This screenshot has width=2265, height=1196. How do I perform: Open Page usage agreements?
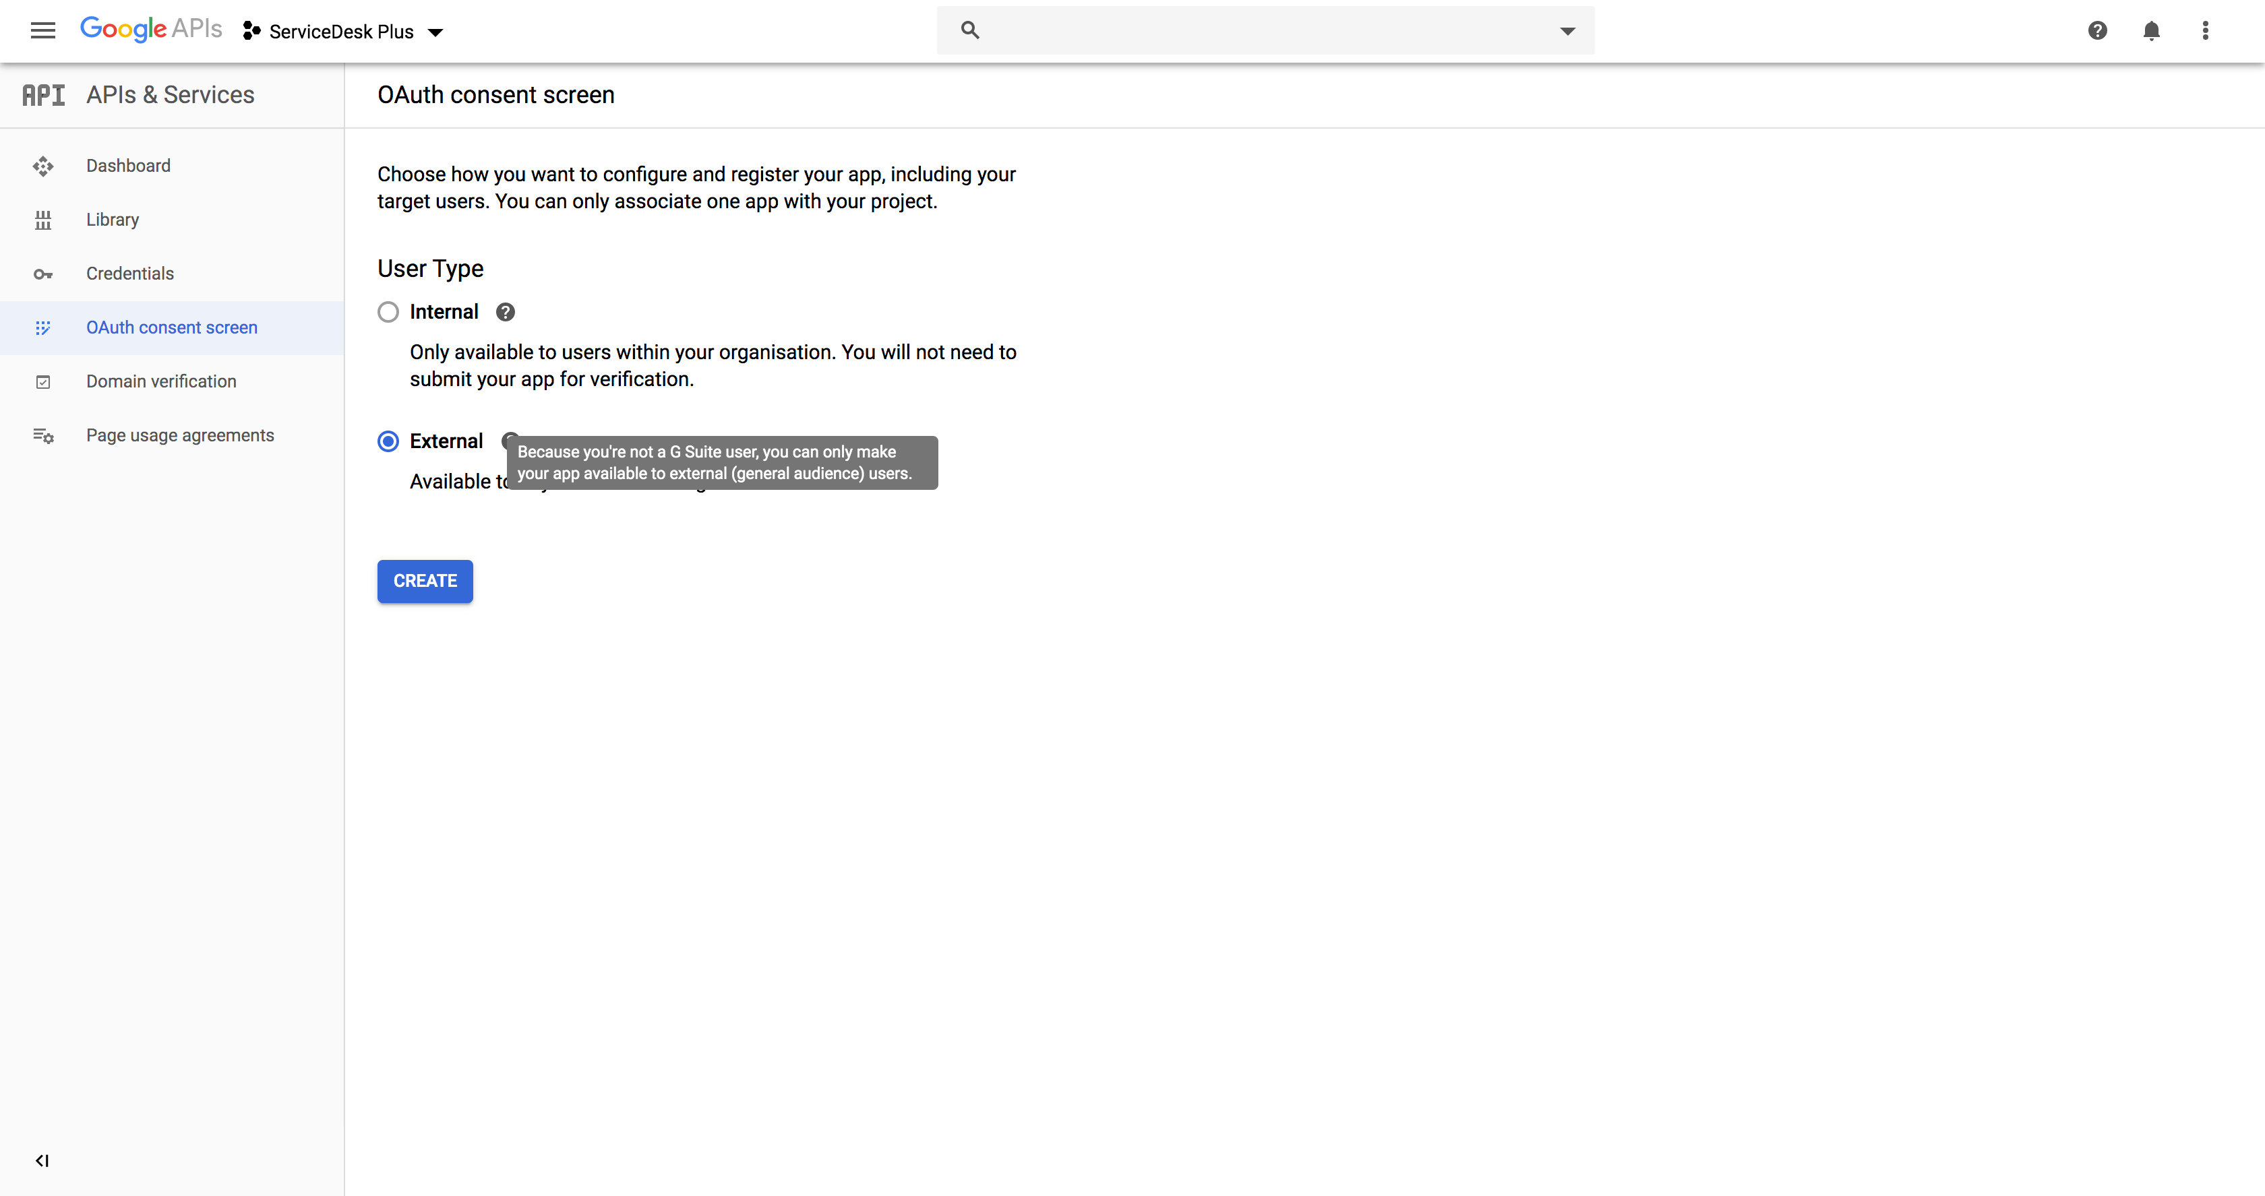(x=180, y=435)
